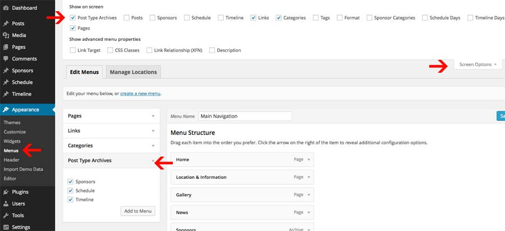Image resolution: width=505 pixels, height=231 pixels.
Task: Uncheck Timeline in Post Type Archives panel
Action: click(71, 200)
